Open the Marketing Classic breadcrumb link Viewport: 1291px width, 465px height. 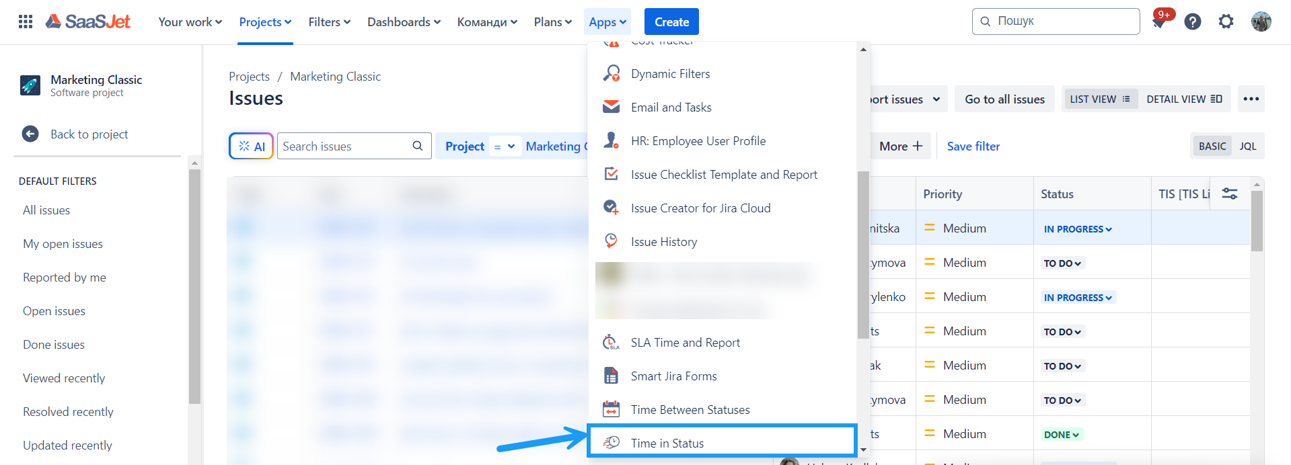coord(335,76)
